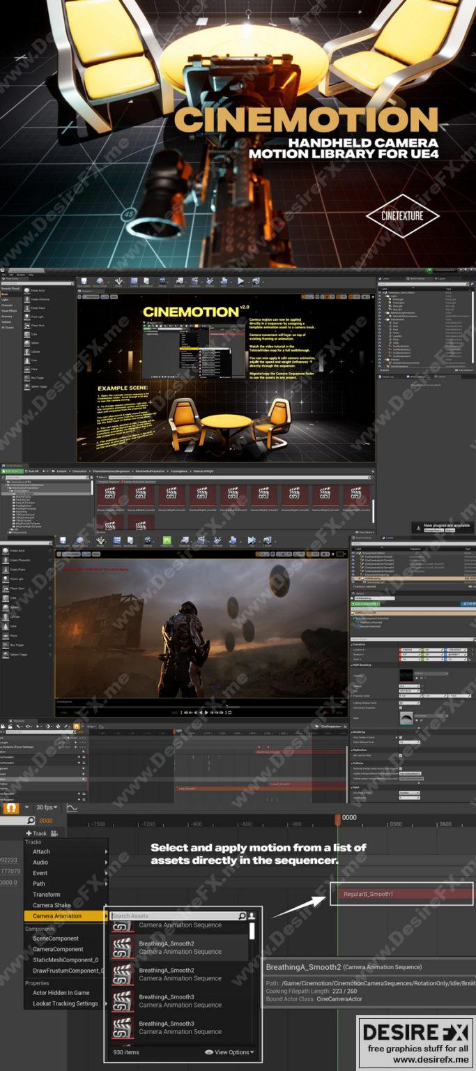Click Play in Cinemotion demo editor toolbar
The height and width of the screenshot is (1071, 476).
pyautogui.click(x=241, y=281)
